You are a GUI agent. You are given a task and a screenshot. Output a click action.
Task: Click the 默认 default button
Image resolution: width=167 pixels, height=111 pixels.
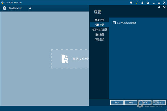coord(117,102)
